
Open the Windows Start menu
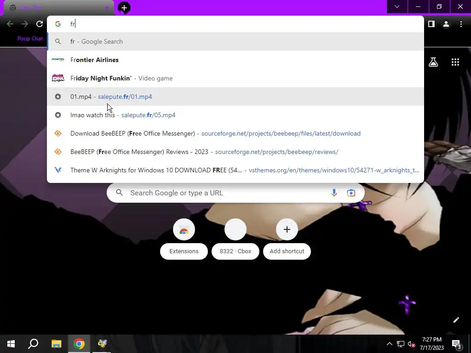click(11, 344)
